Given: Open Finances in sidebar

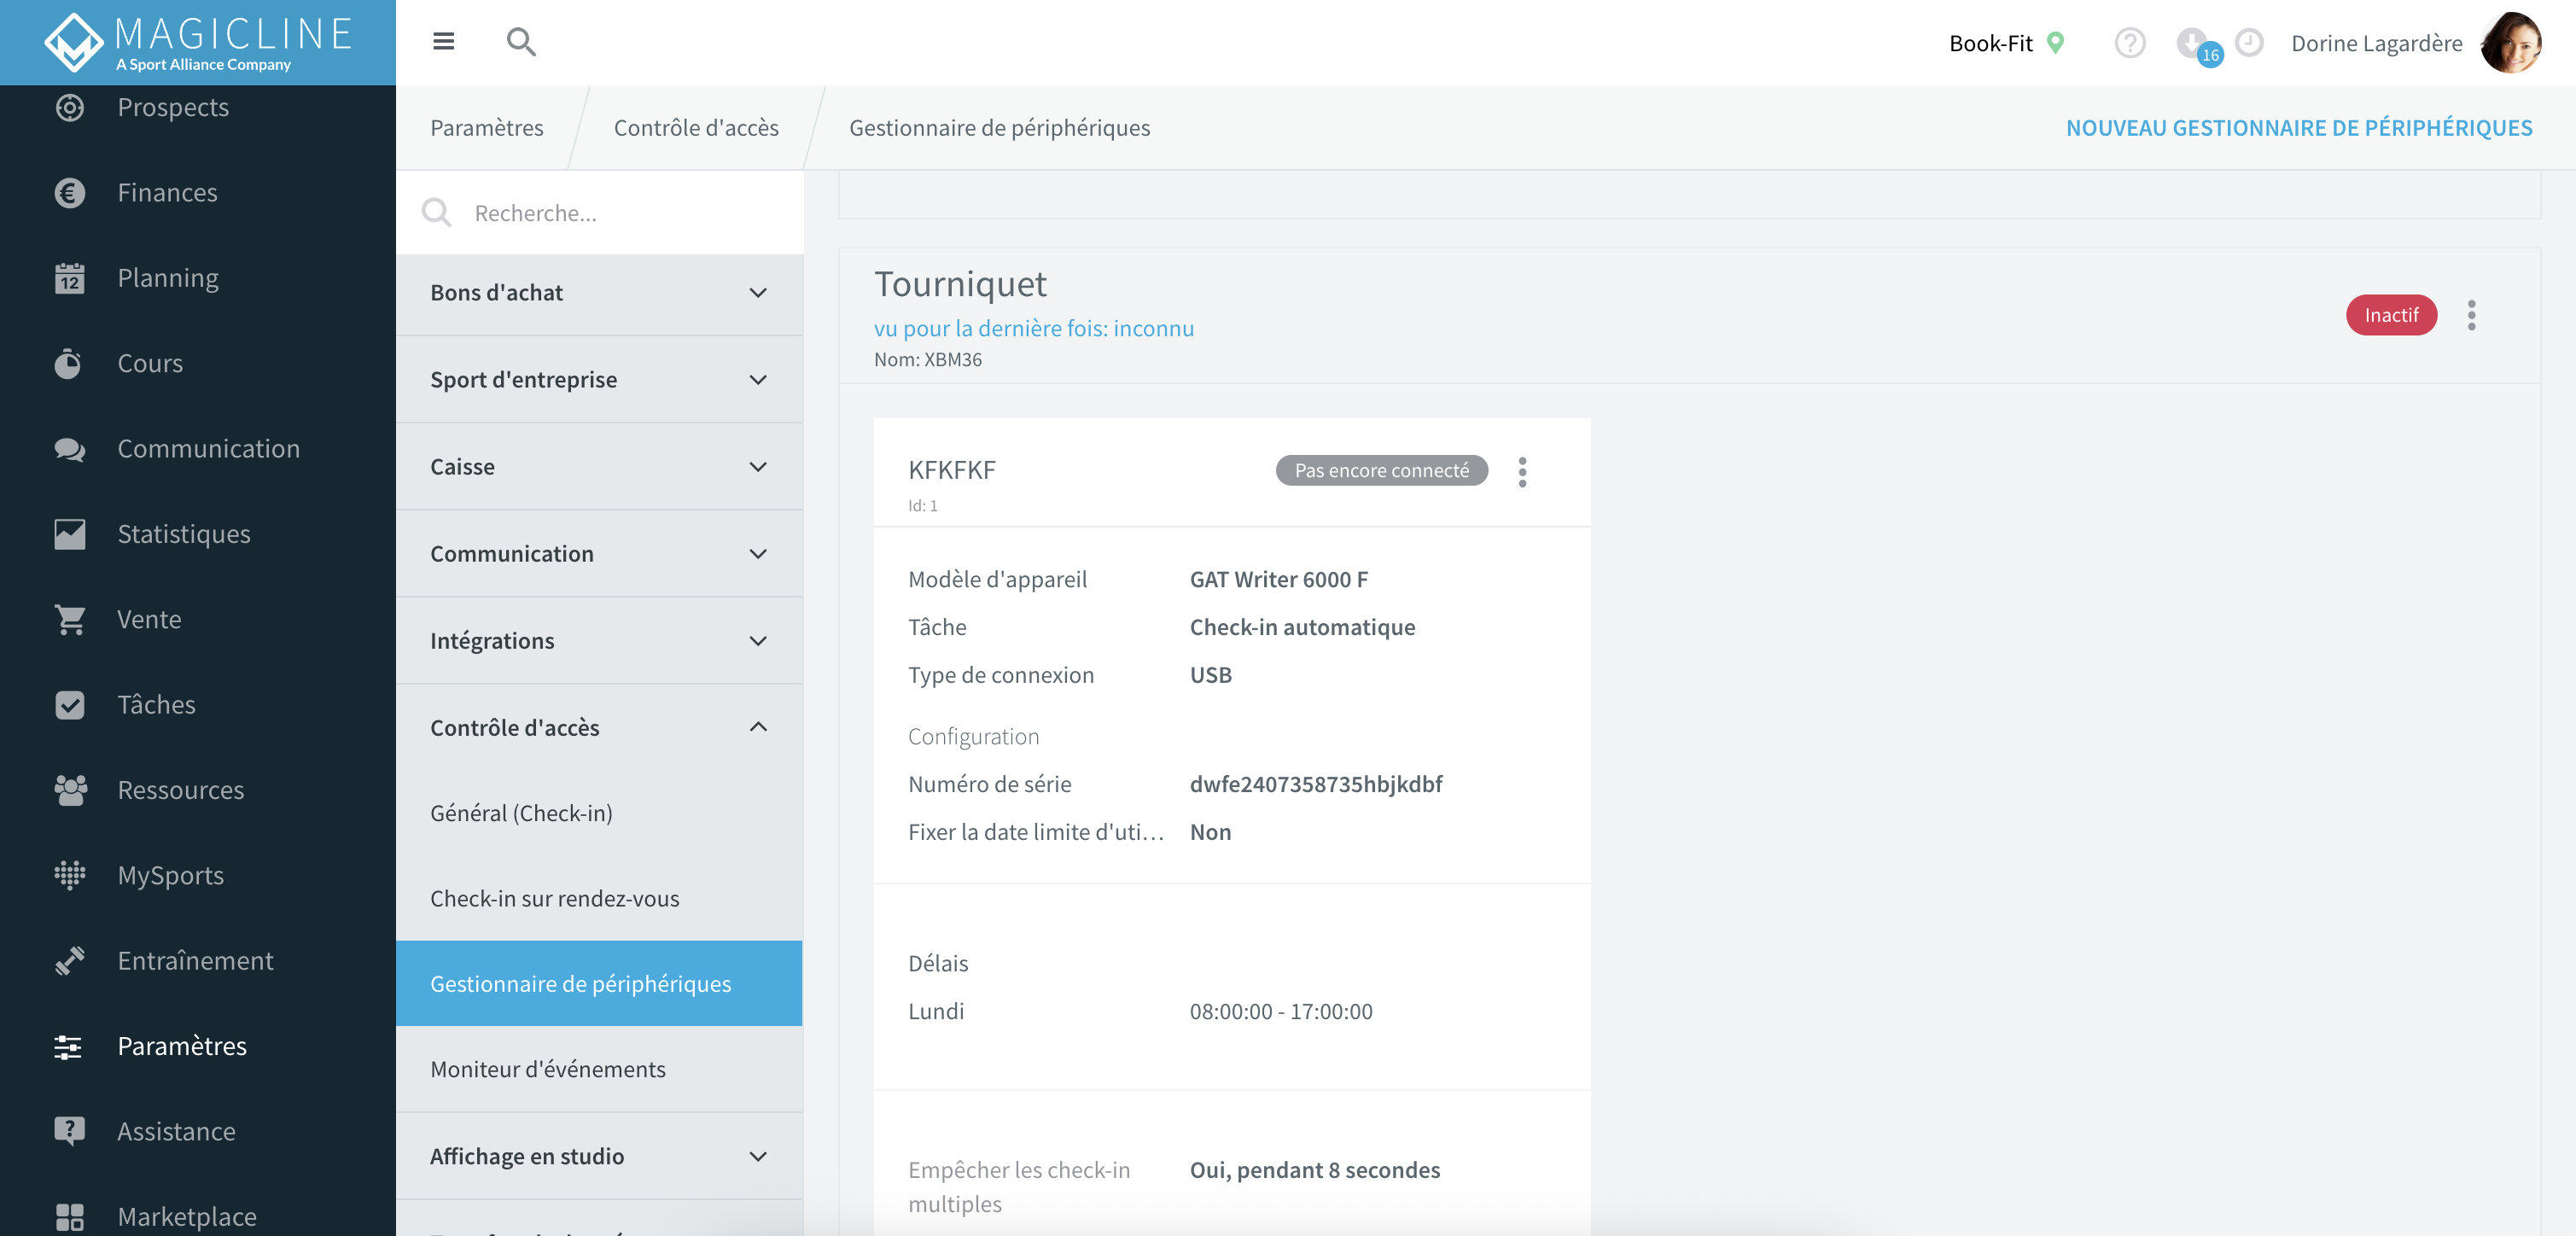Looking at the screenshot, I should tap(167, 192).
